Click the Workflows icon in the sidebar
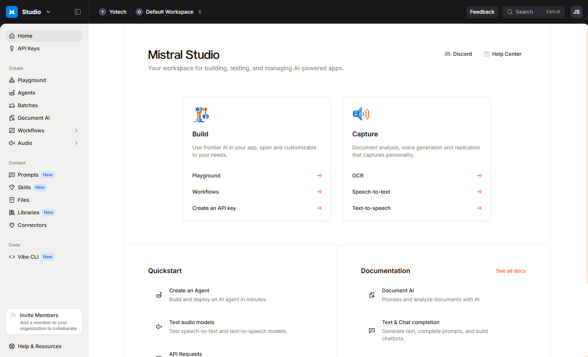This screenshot has width=588, height=357. click(x=12, y=130)
